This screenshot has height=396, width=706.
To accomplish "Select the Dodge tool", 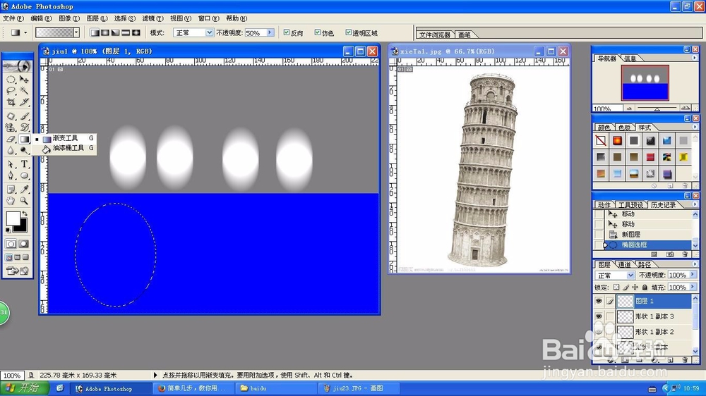I will click(x=24, y=151).
